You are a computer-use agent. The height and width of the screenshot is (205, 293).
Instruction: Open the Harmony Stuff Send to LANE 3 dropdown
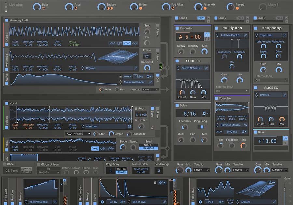pyautogui.click(x=150, y=89)
